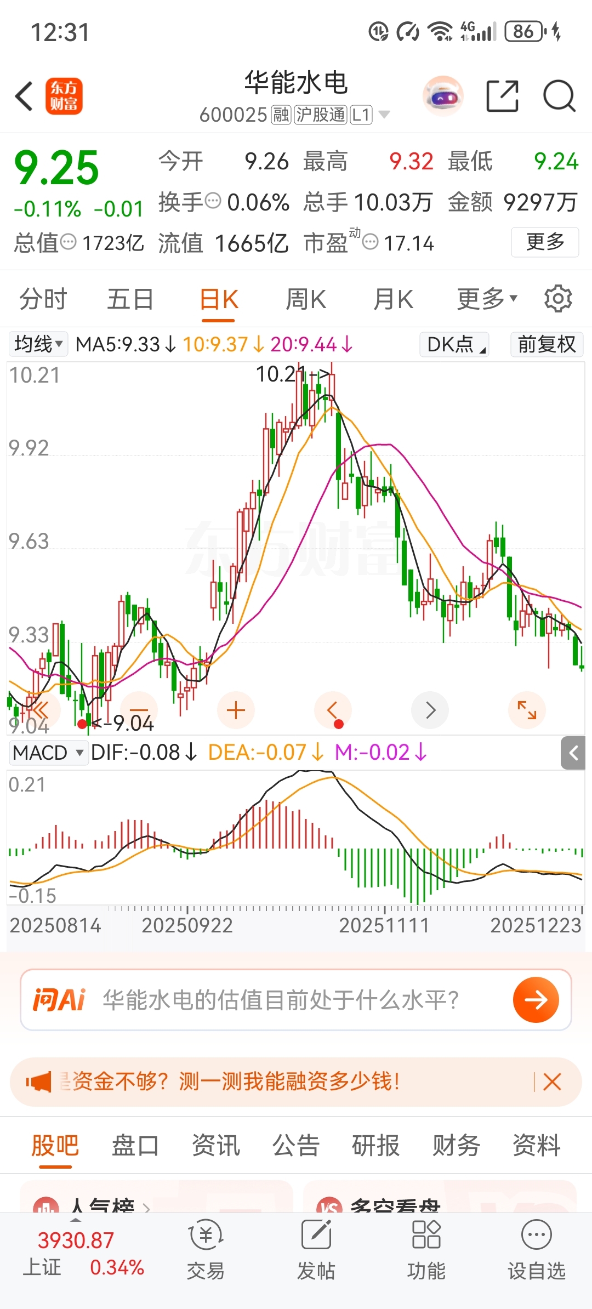This screenshot has height=1309, width=592.
Task: Select 日K chart tab
Action: [x=219, y=299]
